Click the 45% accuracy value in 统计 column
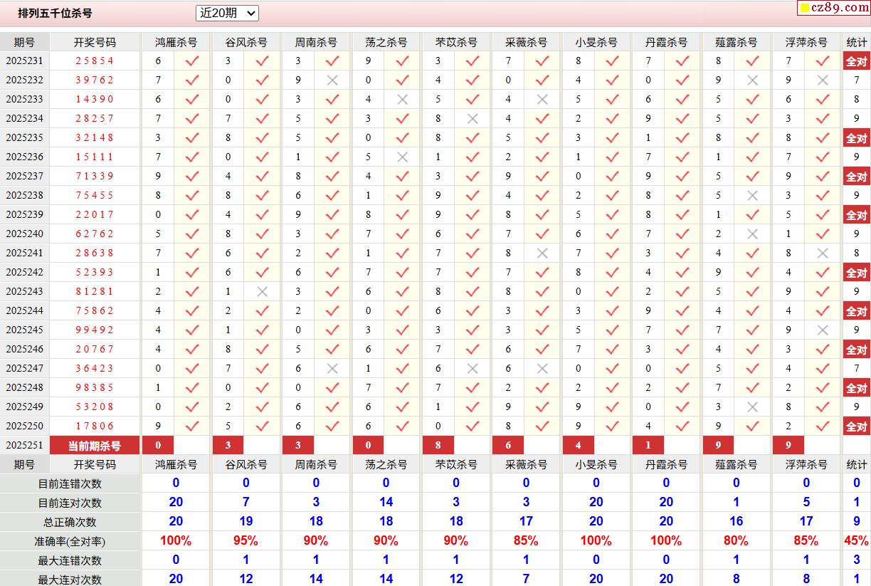 856,541
